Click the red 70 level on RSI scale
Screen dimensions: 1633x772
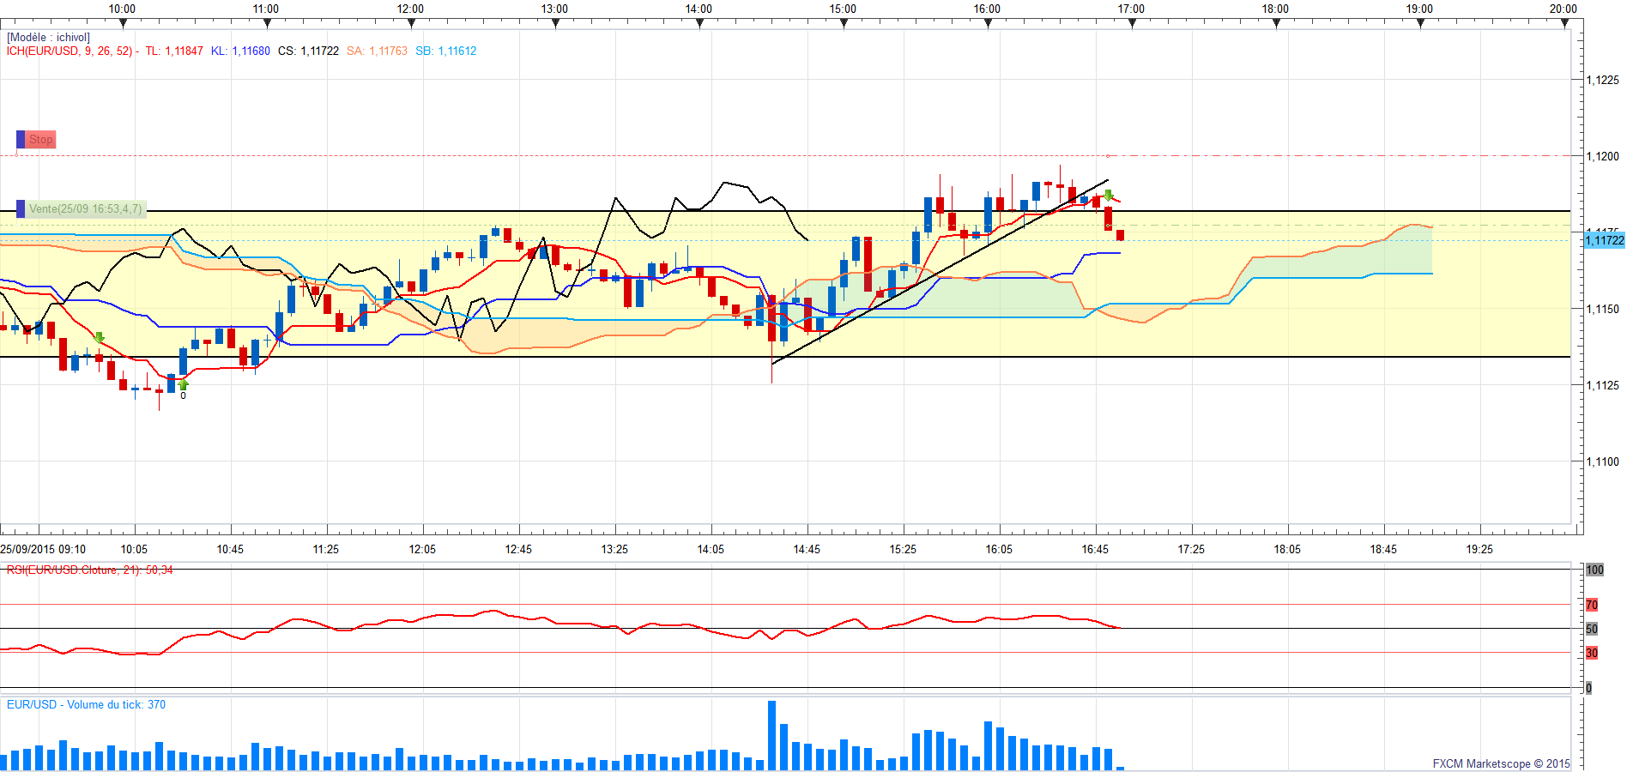[x=1592, y=606]
